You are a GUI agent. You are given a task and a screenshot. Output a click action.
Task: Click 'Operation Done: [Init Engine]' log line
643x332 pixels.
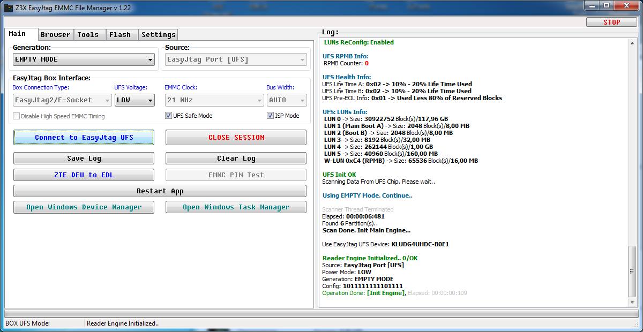point(395,293)
